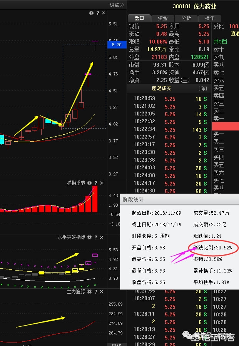Close the 水手突破指标 indicator panel
Image resolution: width=239 pixels, height=346 pixels.
[102, 237]
